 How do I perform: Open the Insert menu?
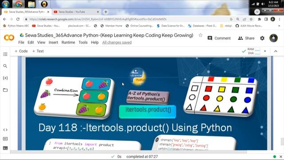[53, 42]
